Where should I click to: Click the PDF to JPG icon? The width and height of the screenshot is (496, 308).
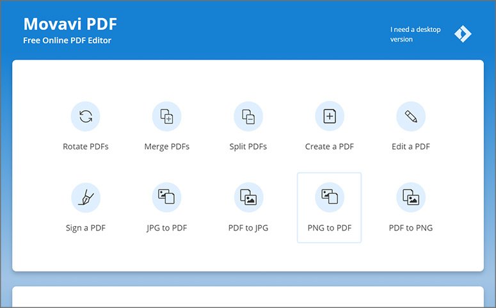[248, 197]
